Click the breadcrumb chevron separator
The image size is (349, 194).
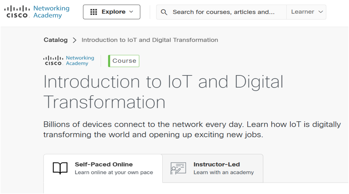(x=75, y=40)
